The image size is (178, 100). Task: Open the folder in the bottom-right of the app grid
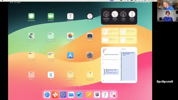coord(90,75)
